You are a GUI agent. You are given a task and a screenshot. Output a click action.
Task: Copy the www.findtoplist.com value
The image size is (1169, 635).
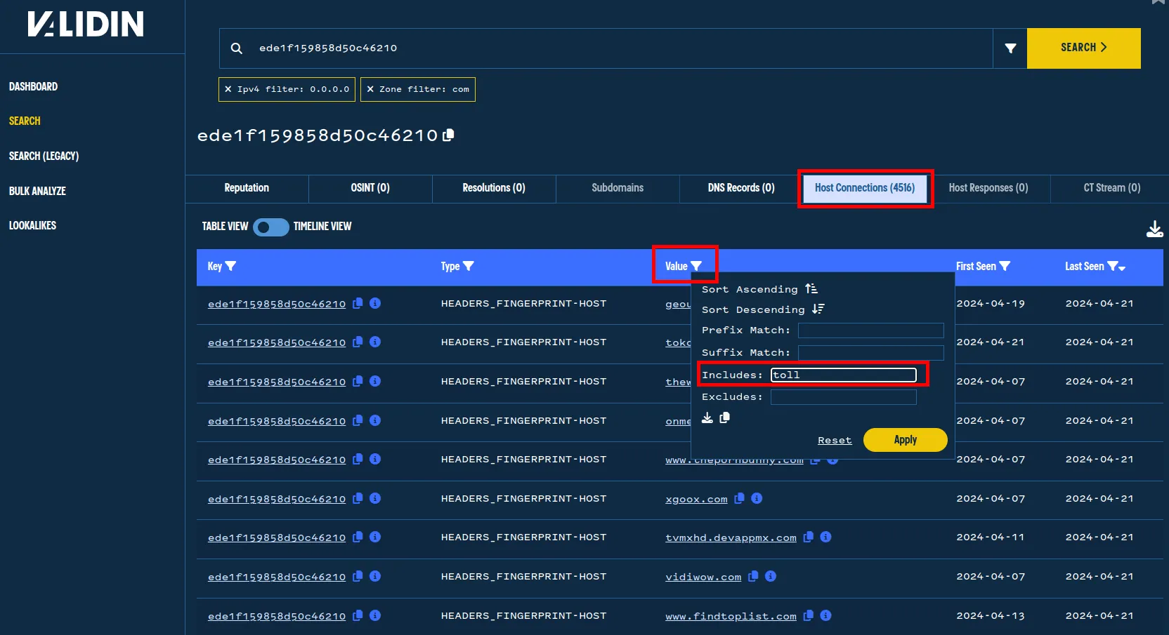click(x=809, y=615)
